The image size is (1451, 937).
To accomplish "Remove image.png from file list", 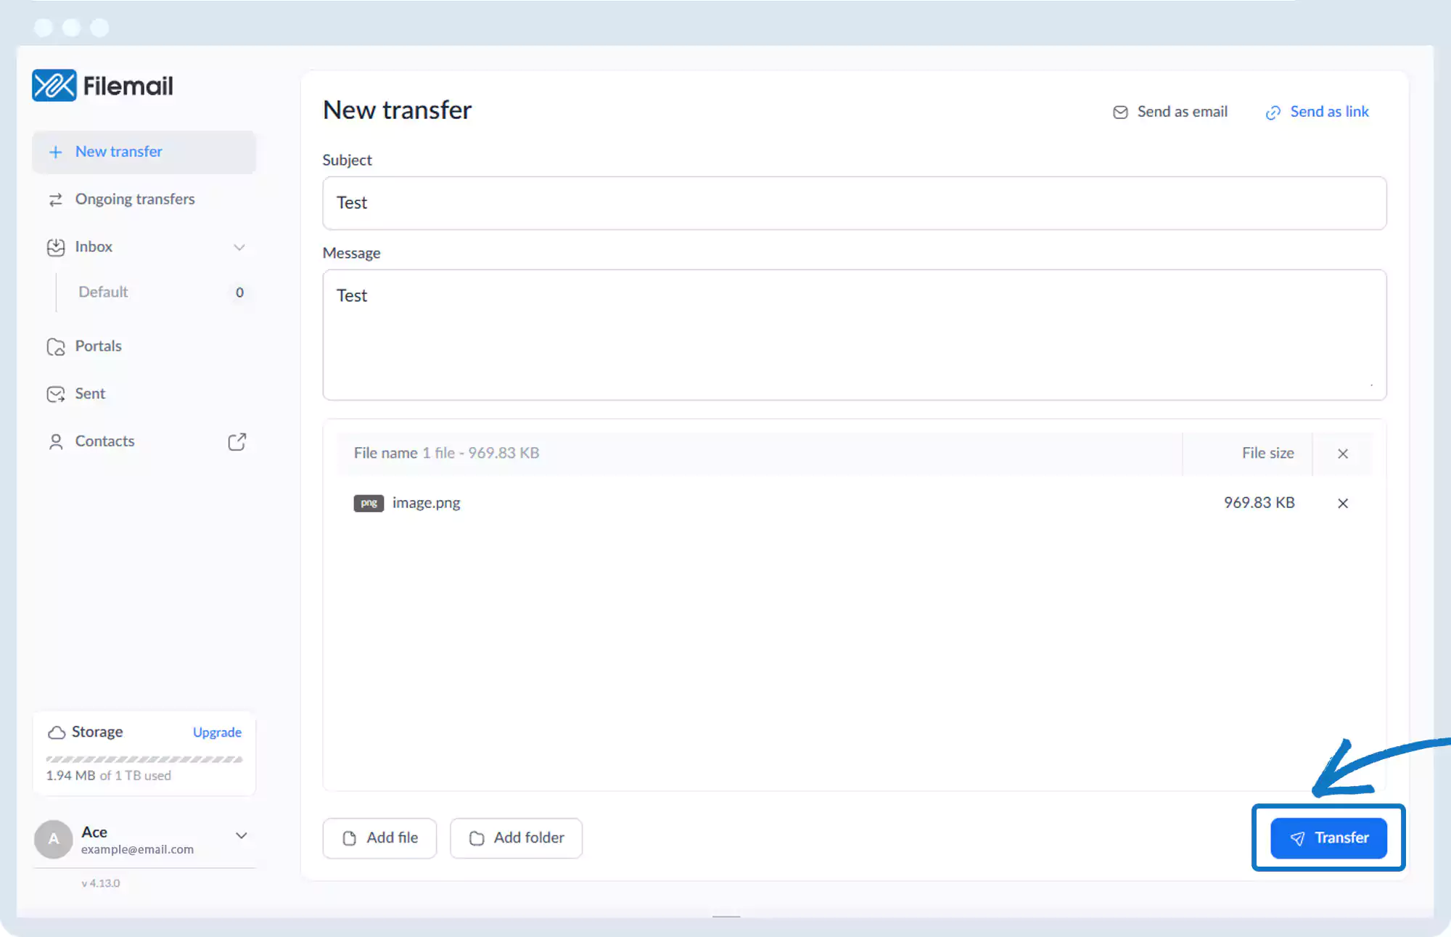I will (1342, 503).
